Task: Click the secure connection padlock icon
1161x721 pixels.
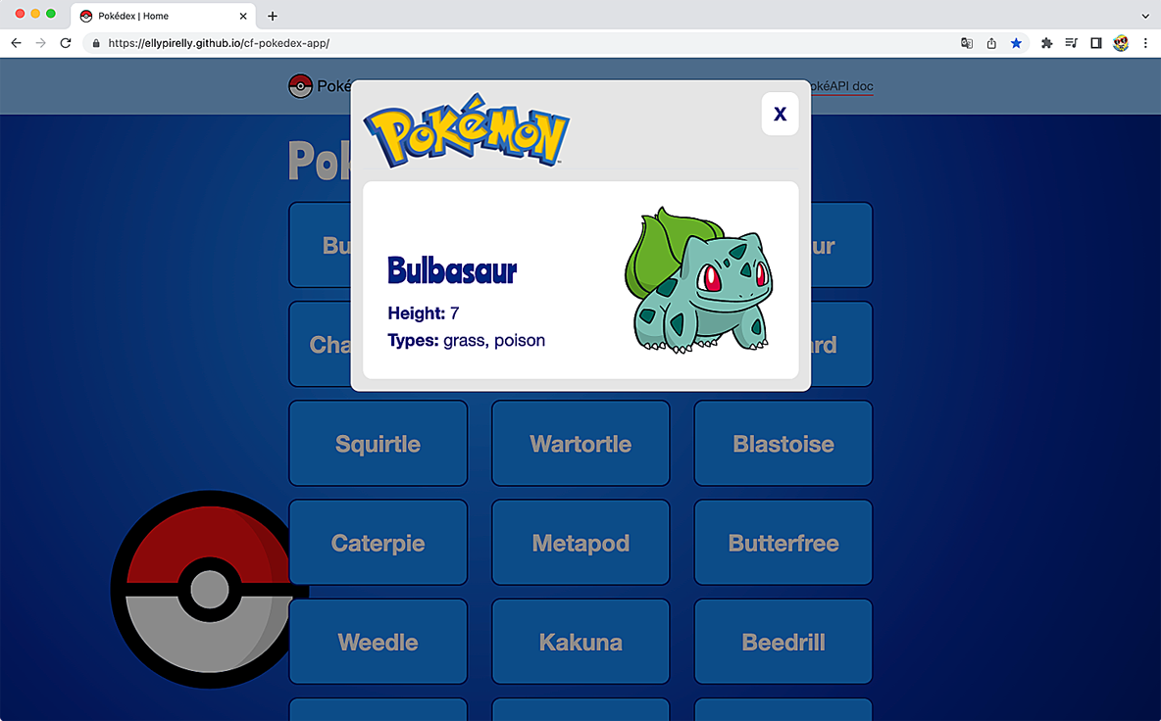Action: click(x=94, y=43)
